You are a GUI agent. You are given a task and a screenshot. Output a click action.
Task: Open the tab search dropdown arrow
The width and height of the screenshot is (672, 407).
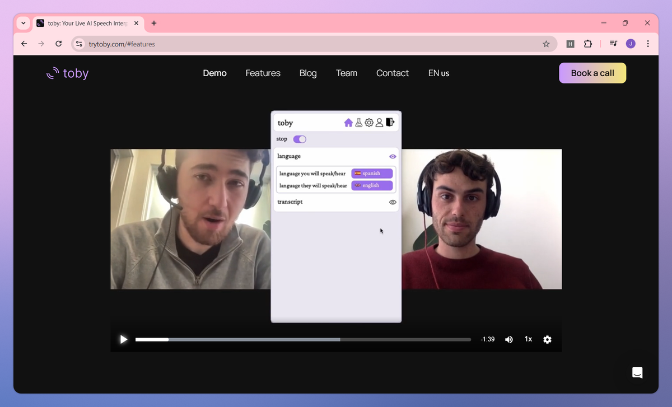coord(23,23)
